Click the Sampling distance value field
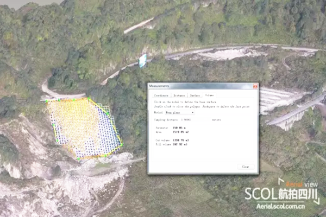Image resolution: width=326 pixels, height=217 pixels. (x=196, y=120)
